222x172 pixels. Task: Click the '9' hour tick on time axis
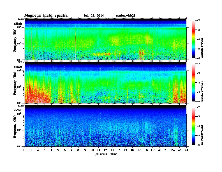coord(85,150)
